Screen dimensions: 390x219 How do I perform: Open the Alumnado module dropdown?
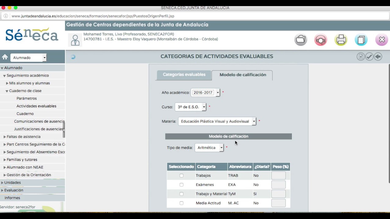(x=28, y=57)
